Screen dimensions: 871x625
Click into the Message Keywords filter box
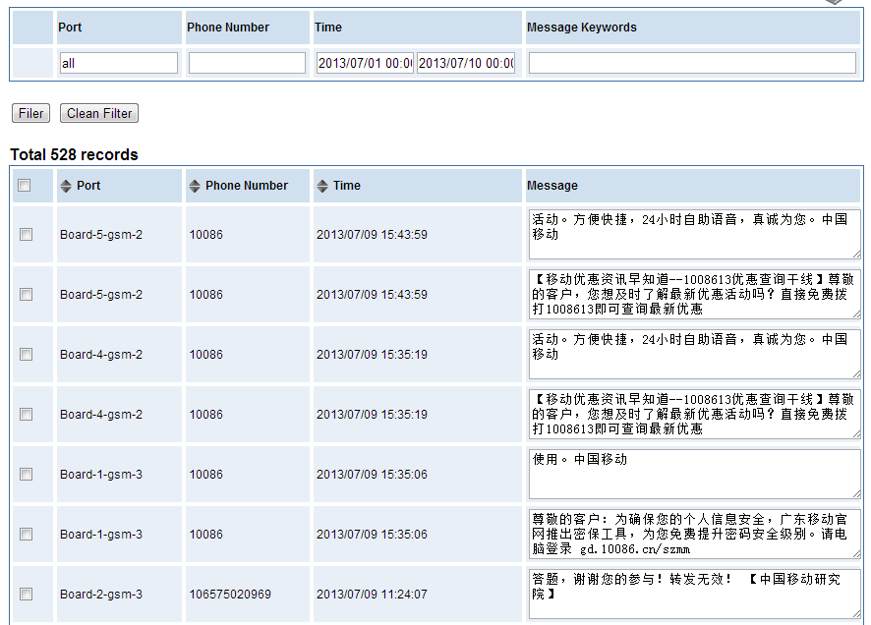tap(692, 63)
